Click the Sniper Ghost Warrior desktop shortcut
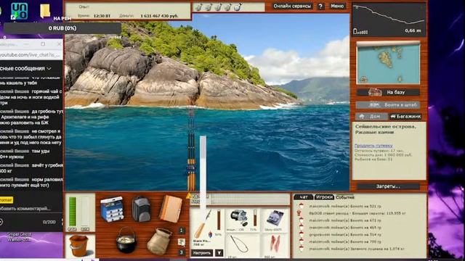This screenshot has width=465, height=261. (x=20, y=237)
